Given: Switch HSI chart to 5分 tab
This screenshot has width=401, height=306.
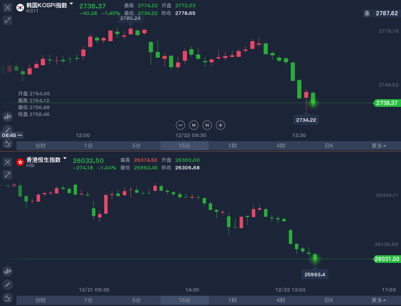Looking at the screenshot, I should (x=137, y=300).
